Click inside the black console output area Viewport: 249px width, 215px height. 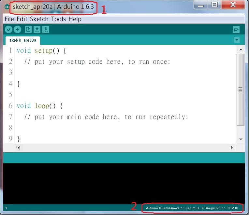click(124, 184)
